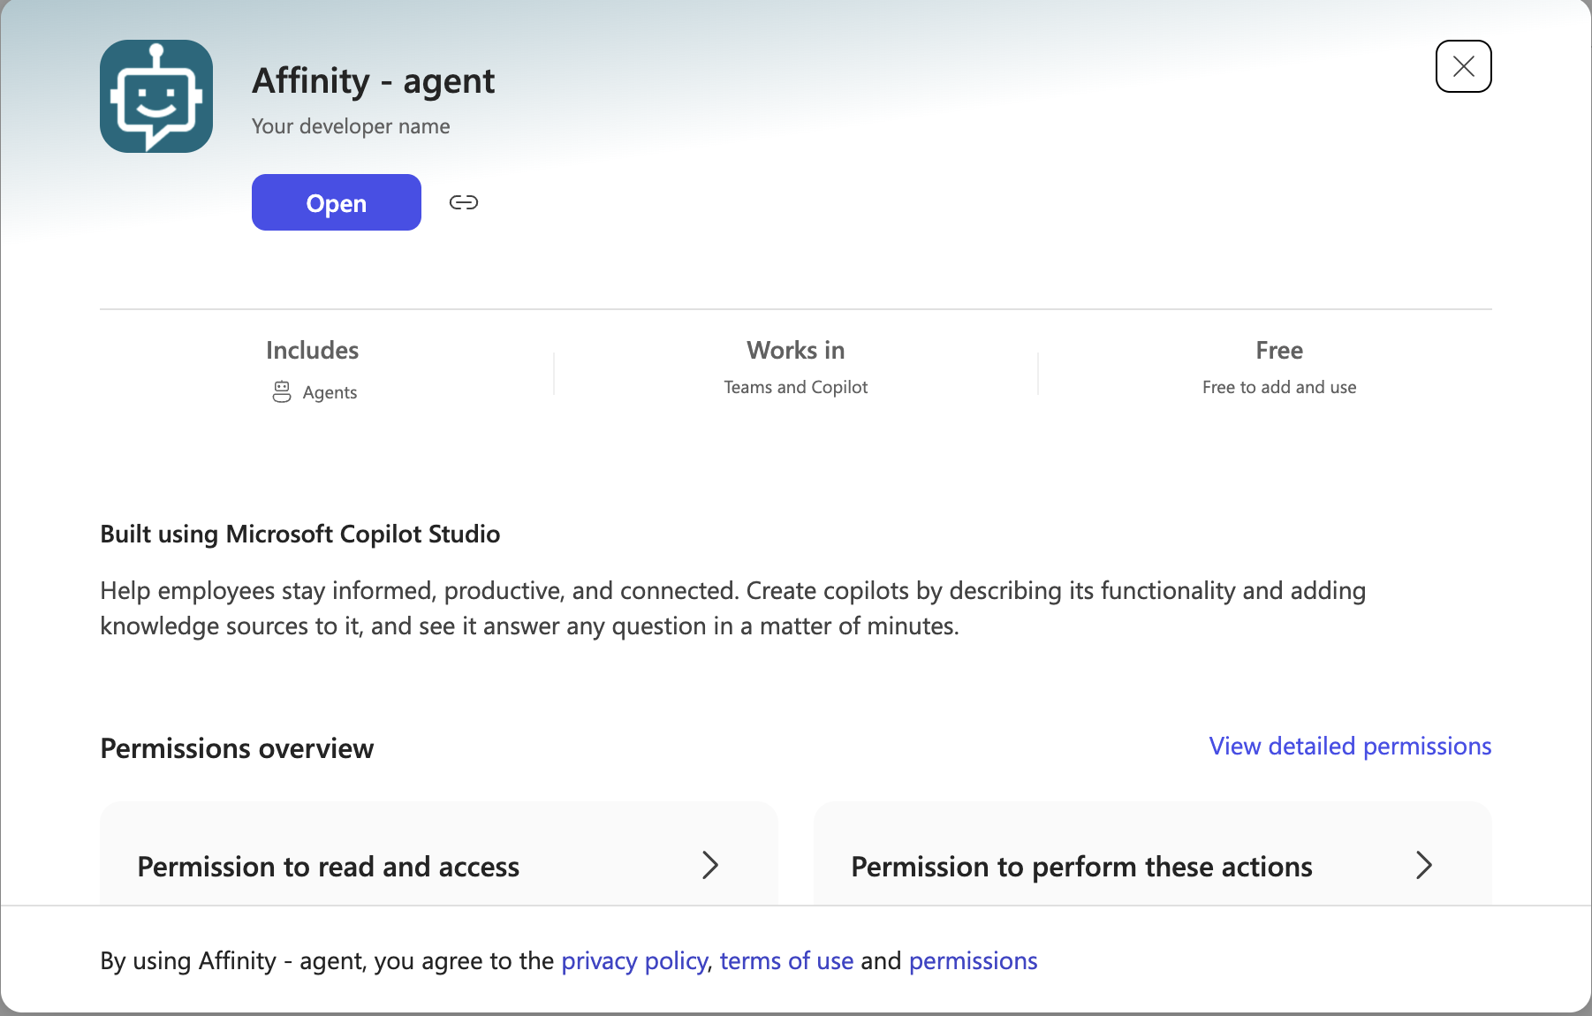Screen dimensions: 1592x1016
Task: Click the Permissions overview heading
Action: coord(237,748)
